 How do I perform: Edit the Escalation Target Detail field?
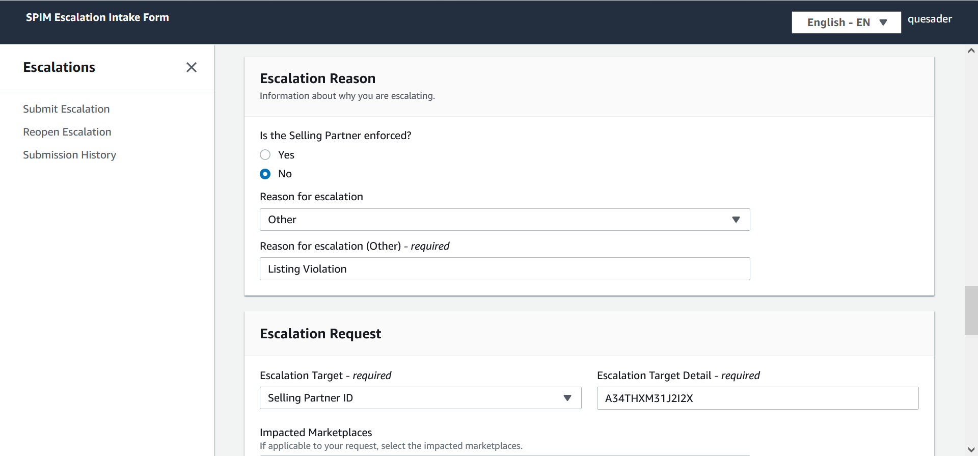click(x=757, y=398)
